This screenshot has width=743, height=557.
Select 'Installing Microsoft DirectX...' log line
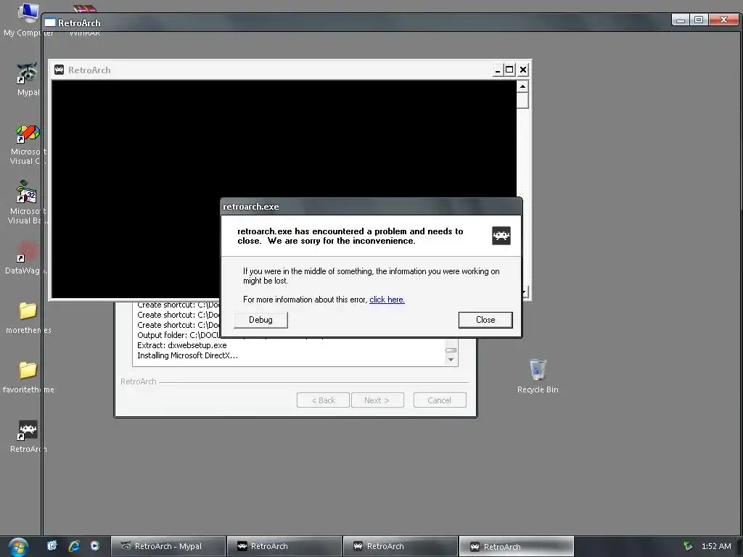coord(188,355)
